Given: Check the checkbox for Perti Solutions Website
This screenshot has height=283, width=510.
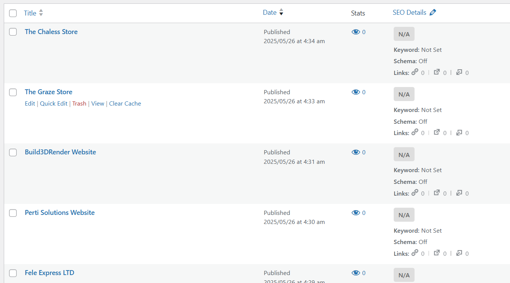Looking at the screenshot, I should coord(13,213).
